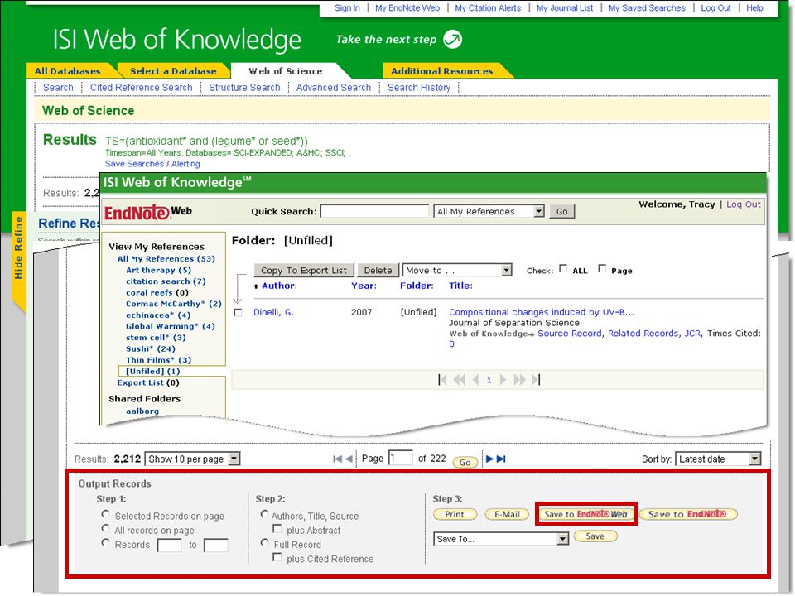Jump forward several pages in EndNote pagination
Viewport: 795px width, 596px height.
[519, 380]
